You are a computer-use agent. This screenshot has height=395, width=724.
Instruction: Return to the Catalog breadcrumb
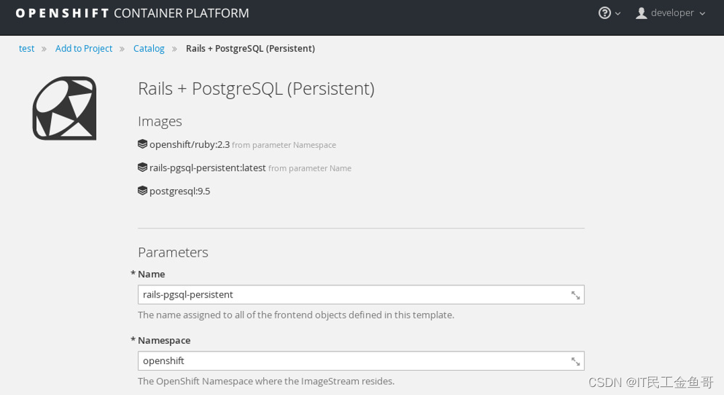148,48
